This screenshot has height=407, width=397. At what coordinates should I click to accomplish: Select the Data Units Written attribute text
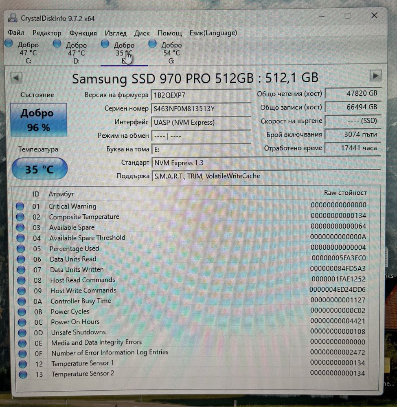tap(77, 269)
